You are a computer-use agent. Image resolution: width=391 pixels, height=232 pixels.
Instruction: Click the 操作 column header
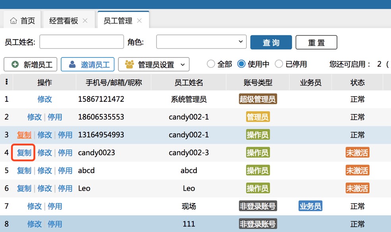(x=45, y=82)
